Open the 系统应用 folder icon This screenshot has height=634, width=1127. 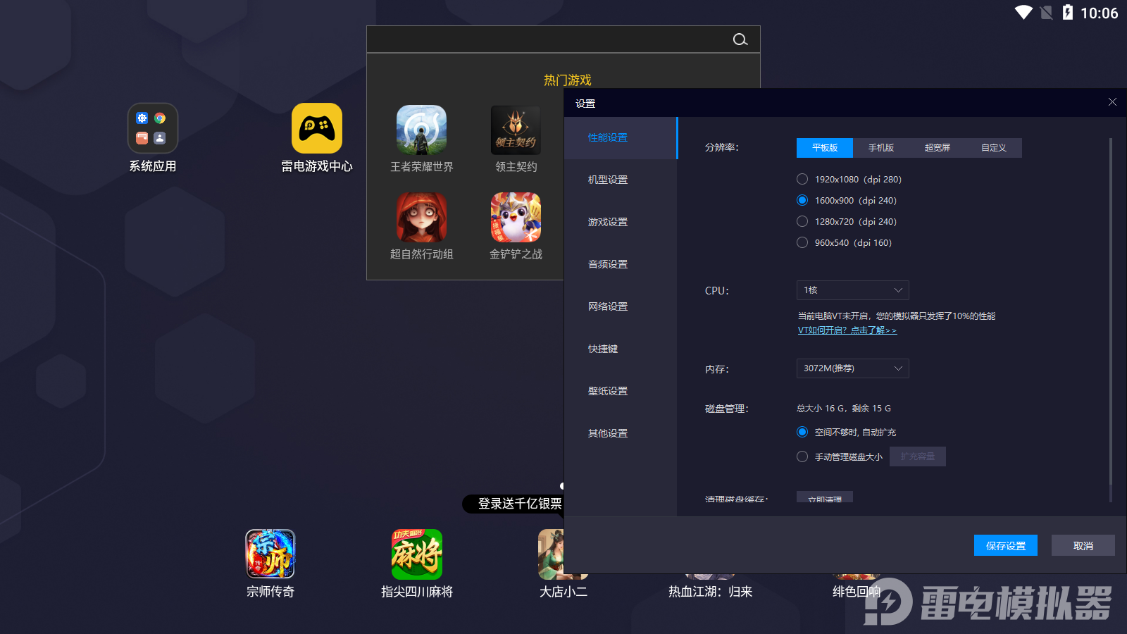(x=153, y=128)
